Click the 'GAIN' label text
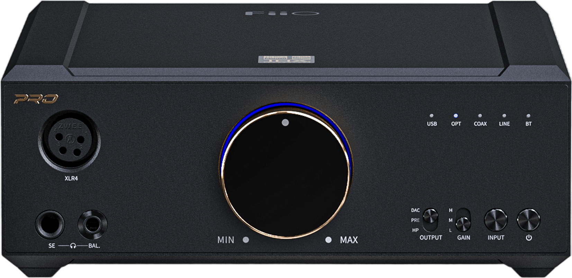The height and width of the screenshot is (278, 572). [x=463, y=238]
